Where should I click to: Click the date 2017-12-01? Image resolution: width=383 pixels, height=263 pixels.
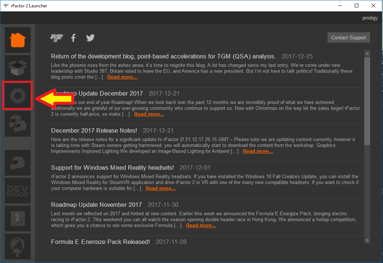[195, 168]
